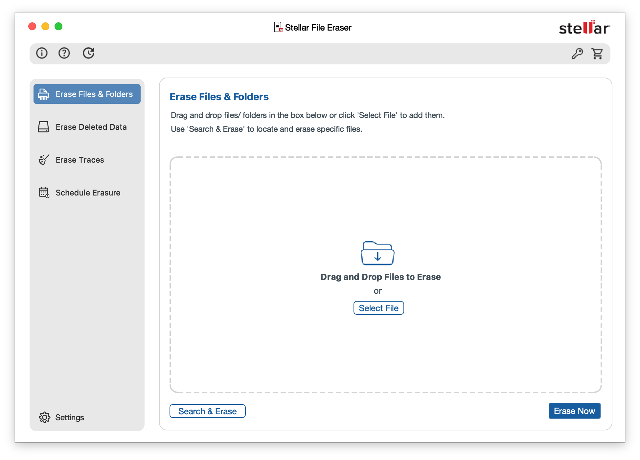This screenshot has width=640, height=460.
Task: Click the Stellar logo in title bar
Action: [584, 28]
